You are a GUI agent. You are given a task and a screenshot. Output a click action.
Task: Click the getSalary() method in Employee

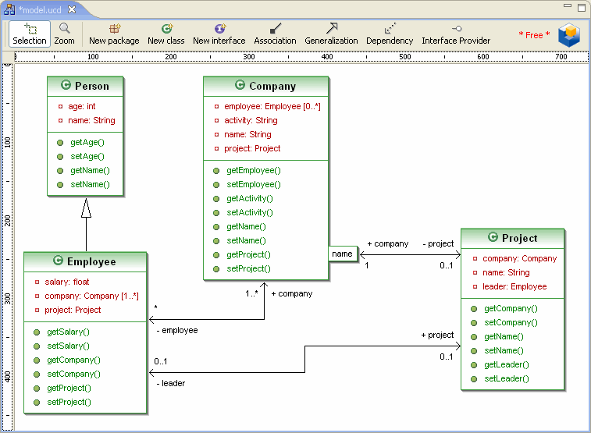pyautogui.click(x=68, y=332)
